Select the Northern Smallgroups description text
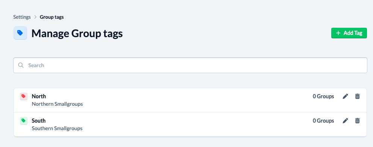373x147 pixels. click(57, 104)
